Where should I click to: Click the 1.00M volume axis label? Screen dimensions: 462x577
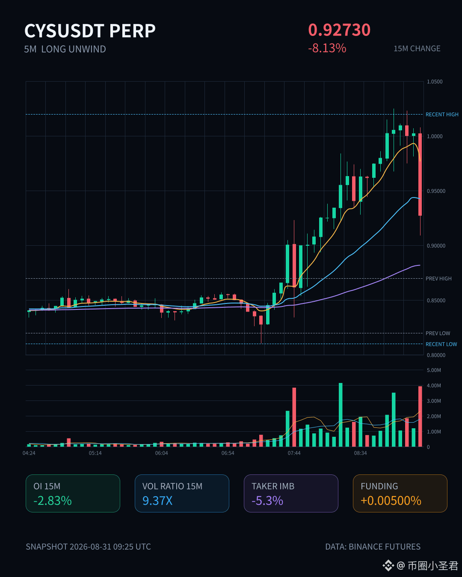(x=434, y=432)
